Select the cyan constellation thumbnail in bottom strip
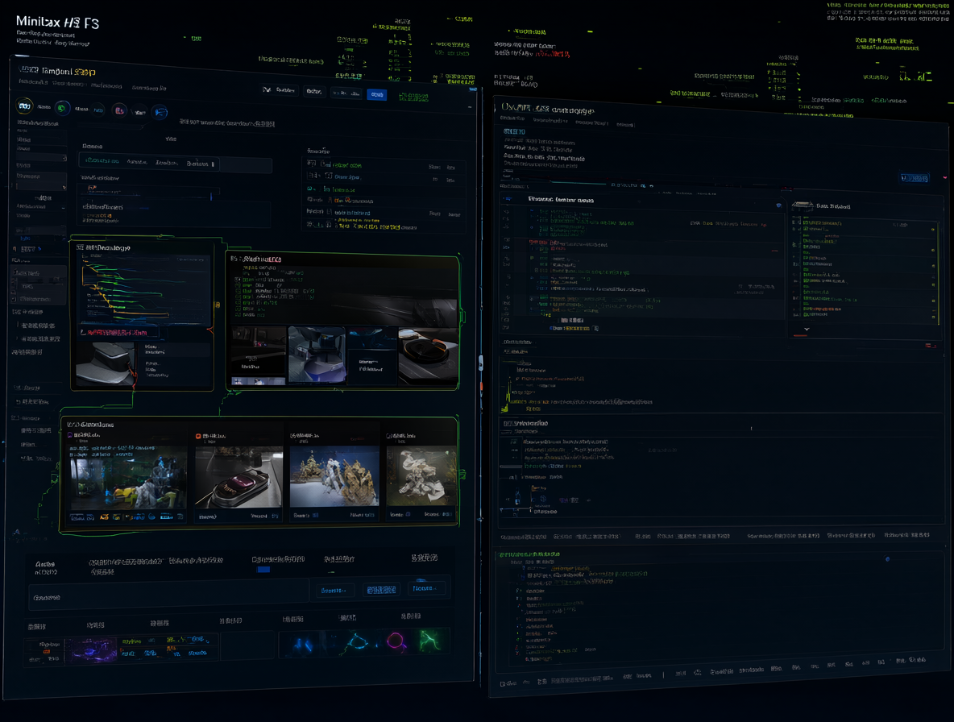 [x=358, y=641]
